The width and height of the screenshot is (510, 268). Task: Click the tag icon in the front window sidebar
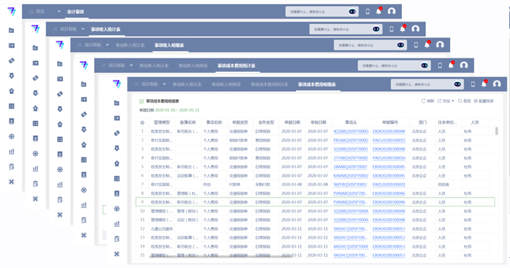pos(117,133)
